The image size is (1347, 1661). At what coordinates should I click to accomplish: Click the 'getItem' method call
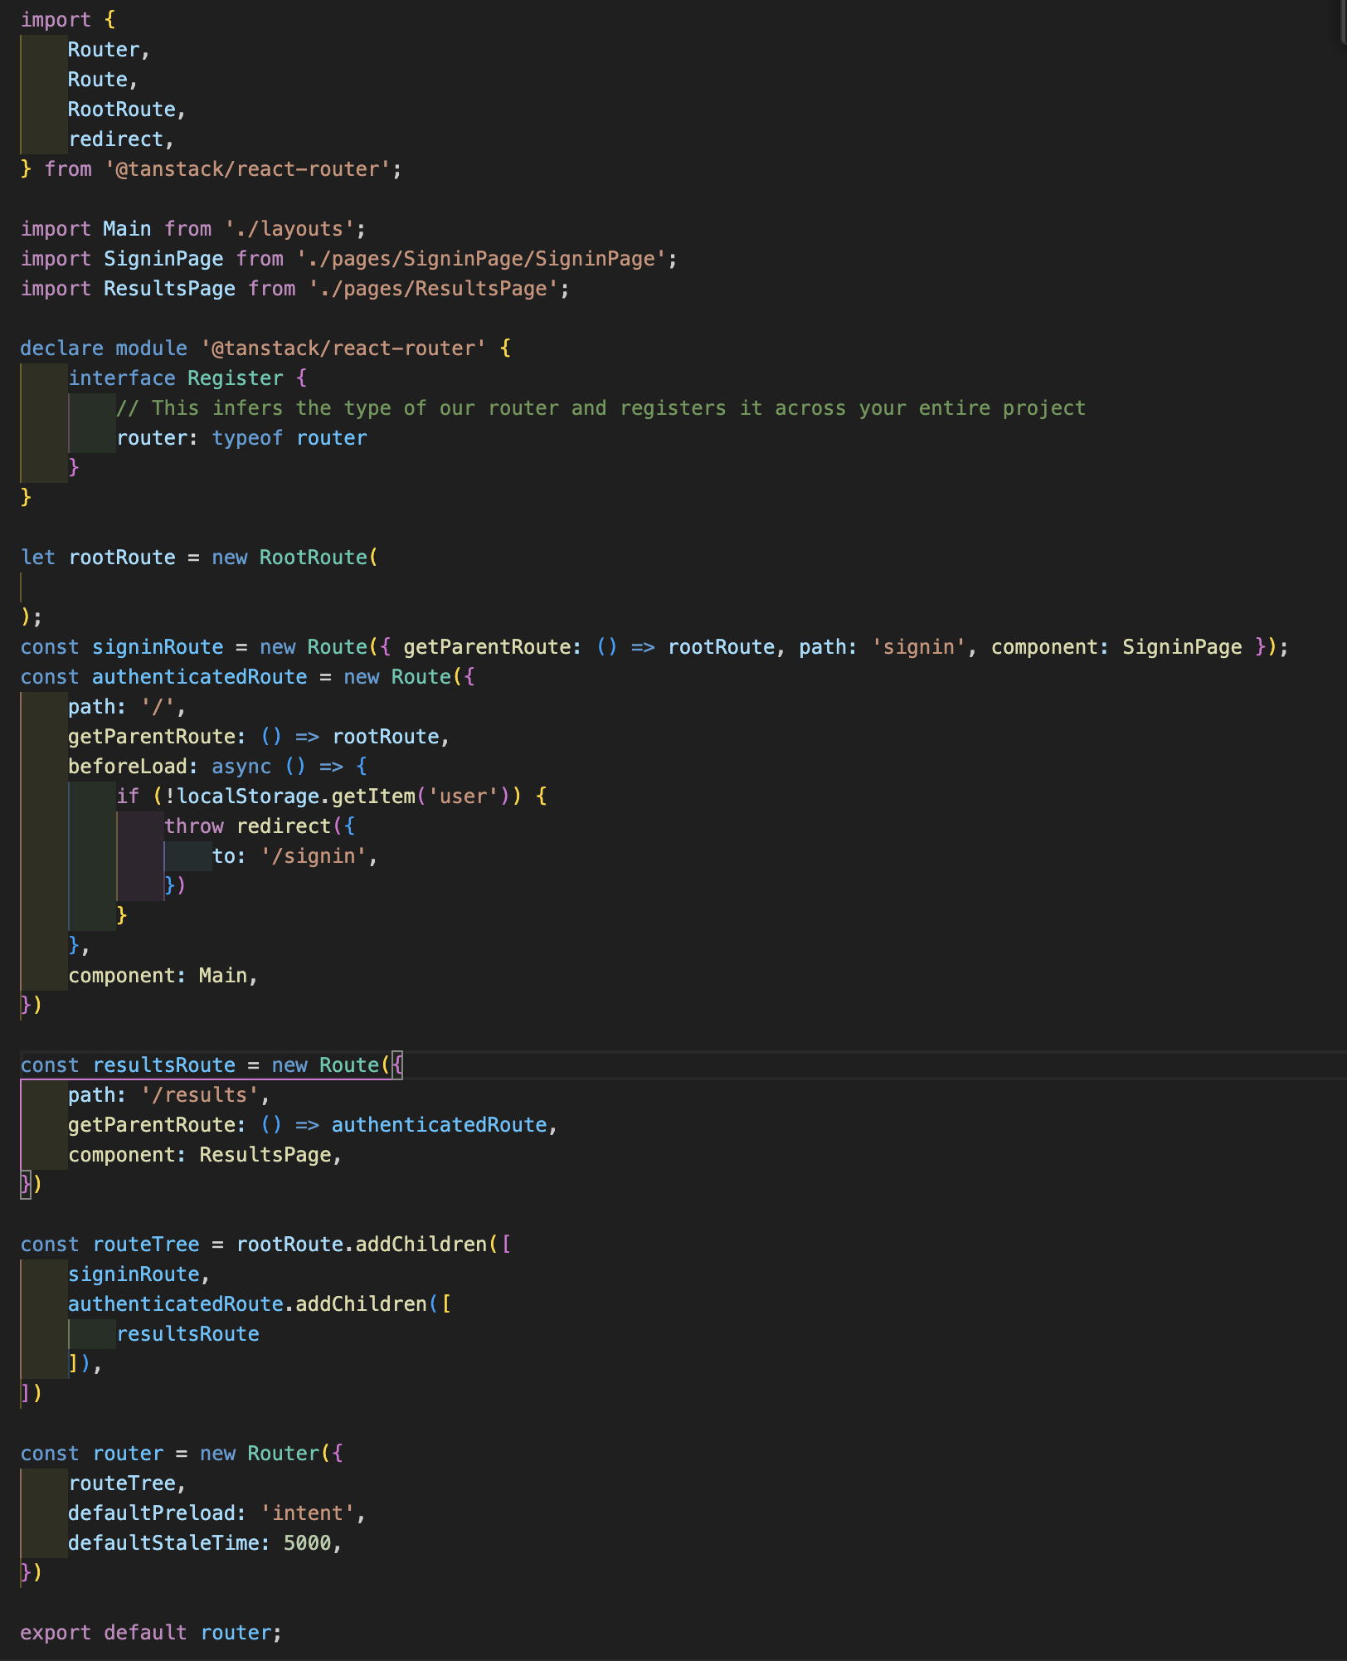(373, 796)
